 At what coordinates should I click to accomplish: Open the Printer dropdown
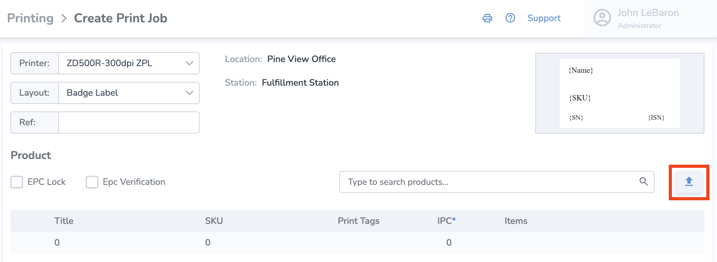(x=129, y=63)
